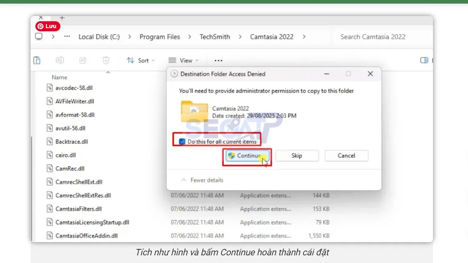Viewport: 468px width, 263px height.
Task: Open a new tab with the plus icon
Action: tap(61, 18)
